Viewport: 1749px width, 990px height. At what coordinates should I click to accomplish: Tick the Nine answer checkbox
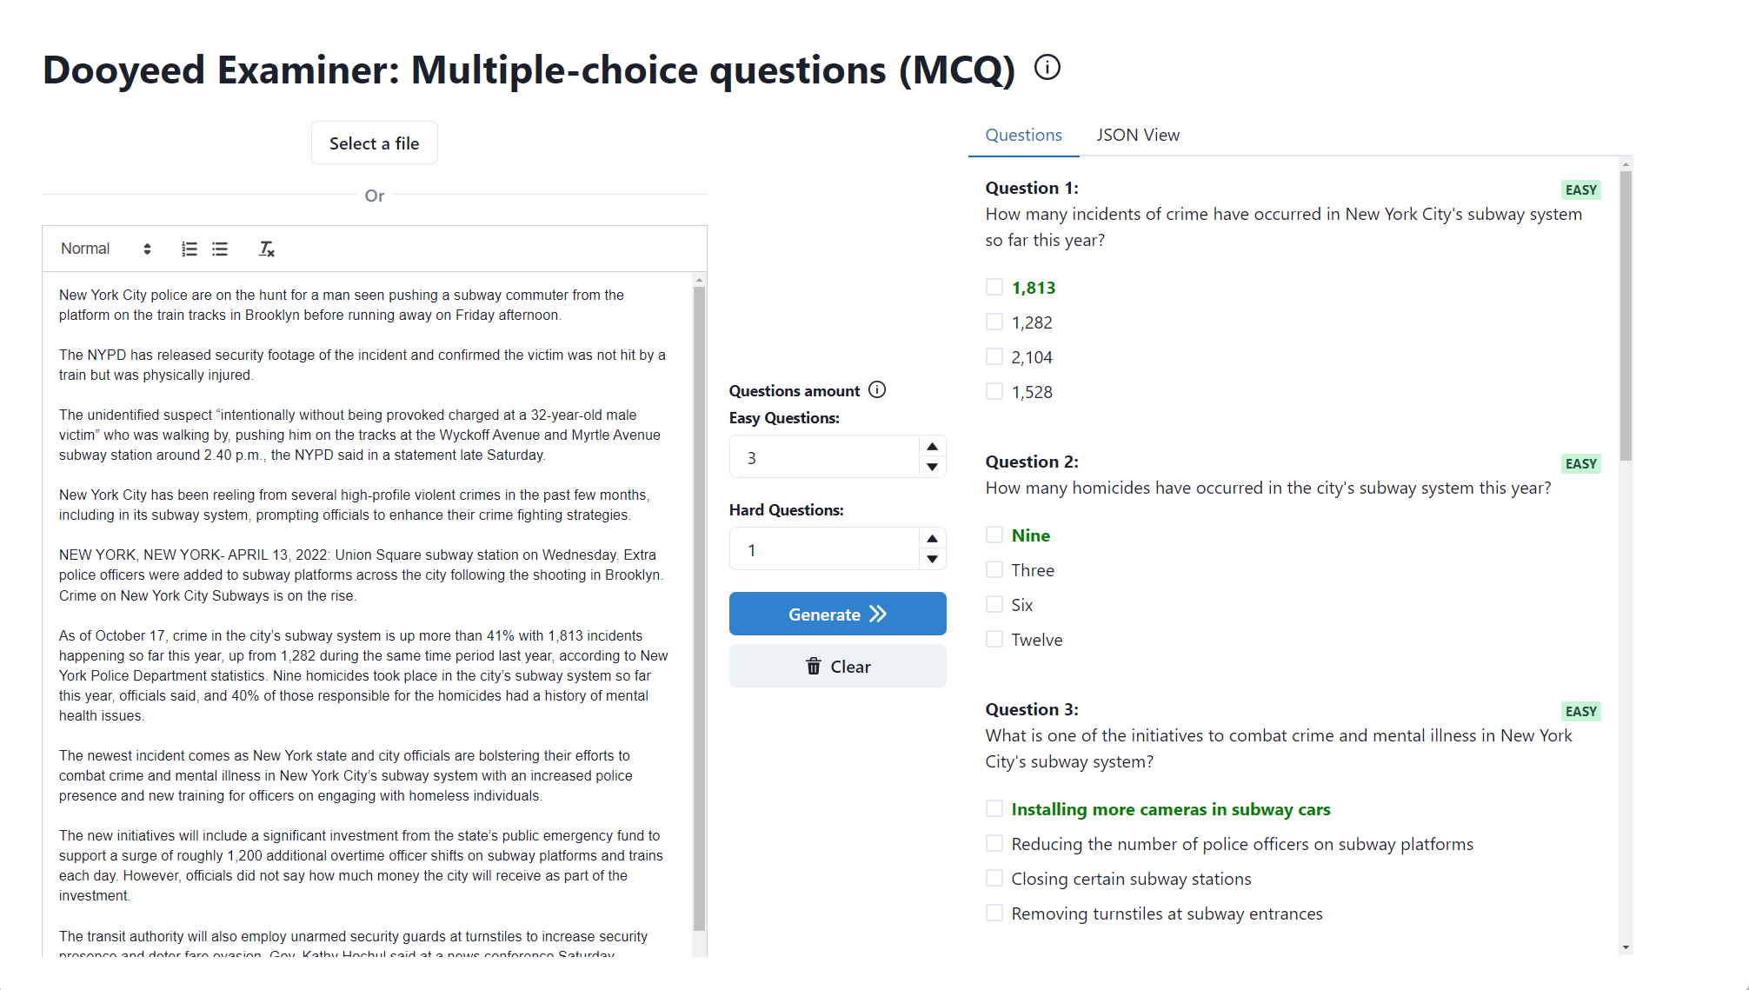pyautogui.click(x=994, y=535)
